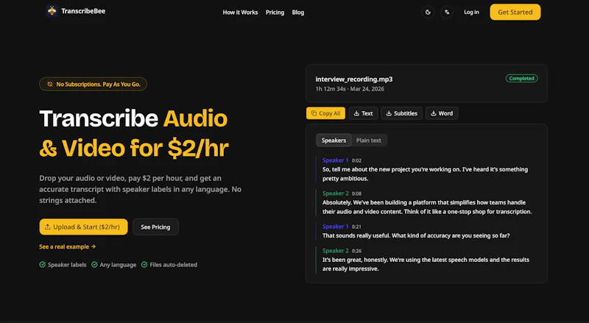The image size is (589, 323).
Task: Click the 0:21 timestamp
Action: click(x=356, y=227)
